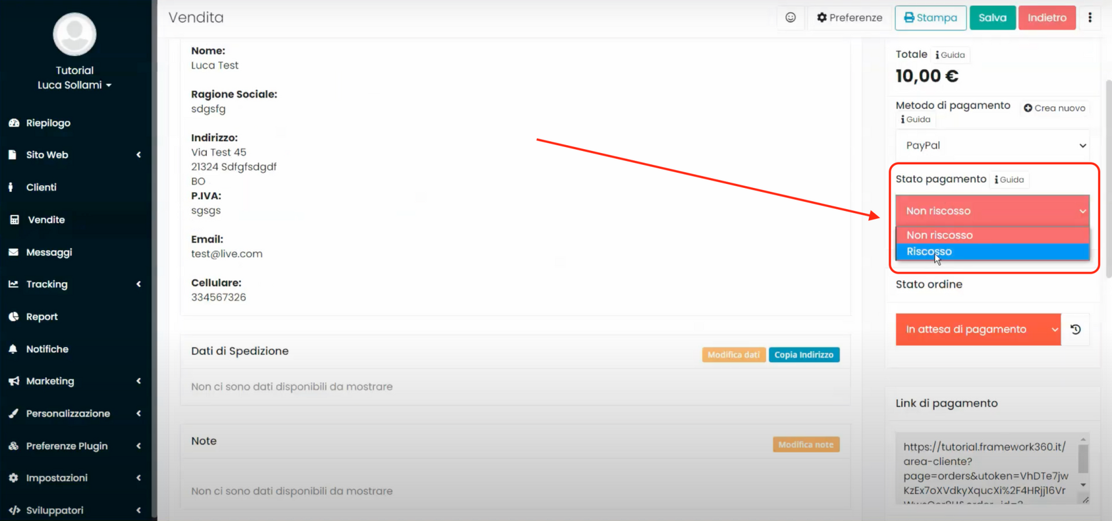This screenshot has width=1112, height=521.
Task: Select the Clienti sidebar icon
Action: [x=13, y=187]
